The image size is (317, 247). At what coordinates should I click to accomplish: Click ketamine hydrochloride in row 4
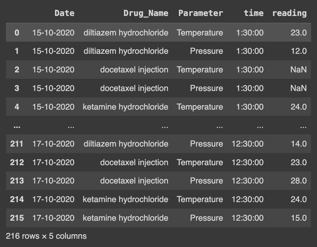pyautogui.click(x=125, y=107)
